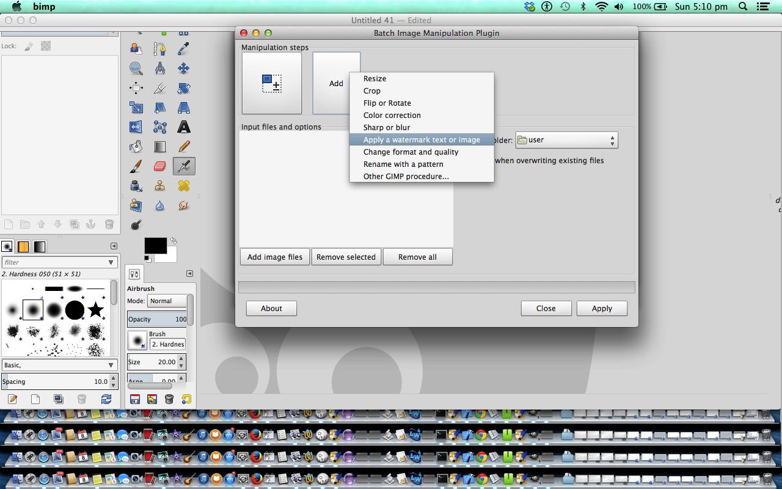Select the Airbrush tool
Viewport: 782px width, 489px height.
pos(183,166)
